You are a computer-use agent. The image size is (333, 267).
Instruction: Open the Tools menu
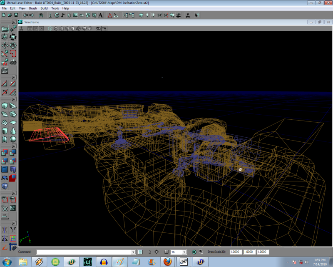55,8
